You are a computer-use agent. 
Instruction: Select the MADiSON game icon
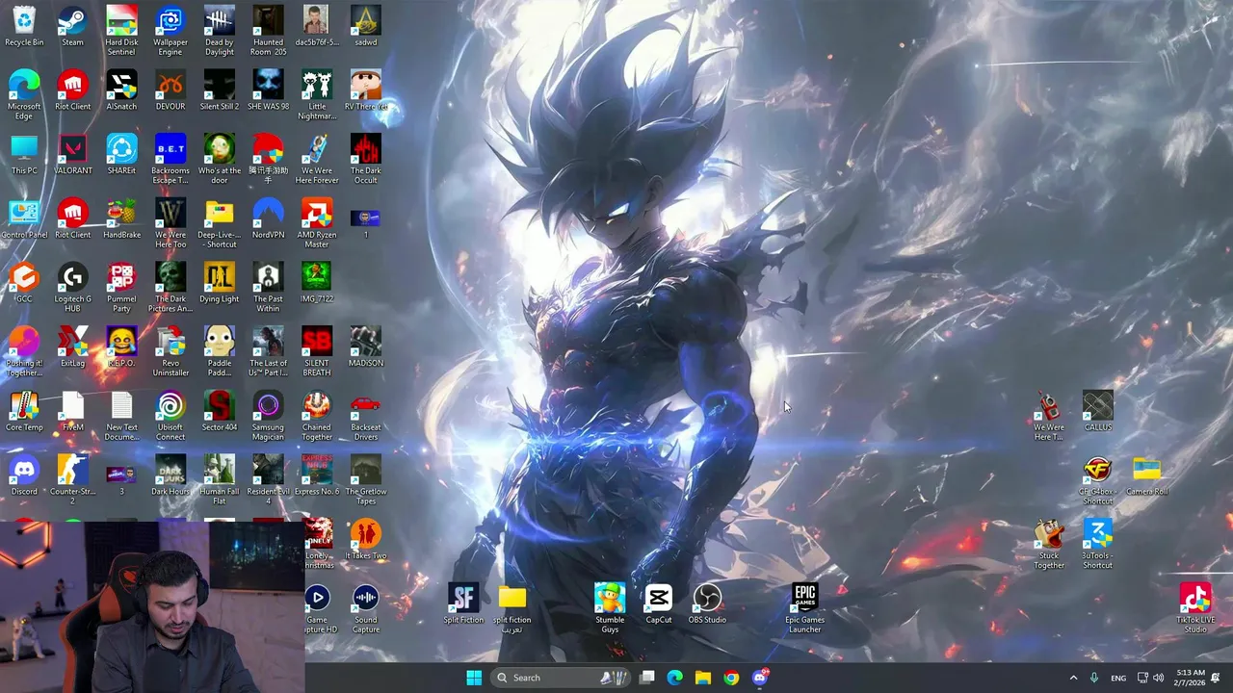click(366, 346)
